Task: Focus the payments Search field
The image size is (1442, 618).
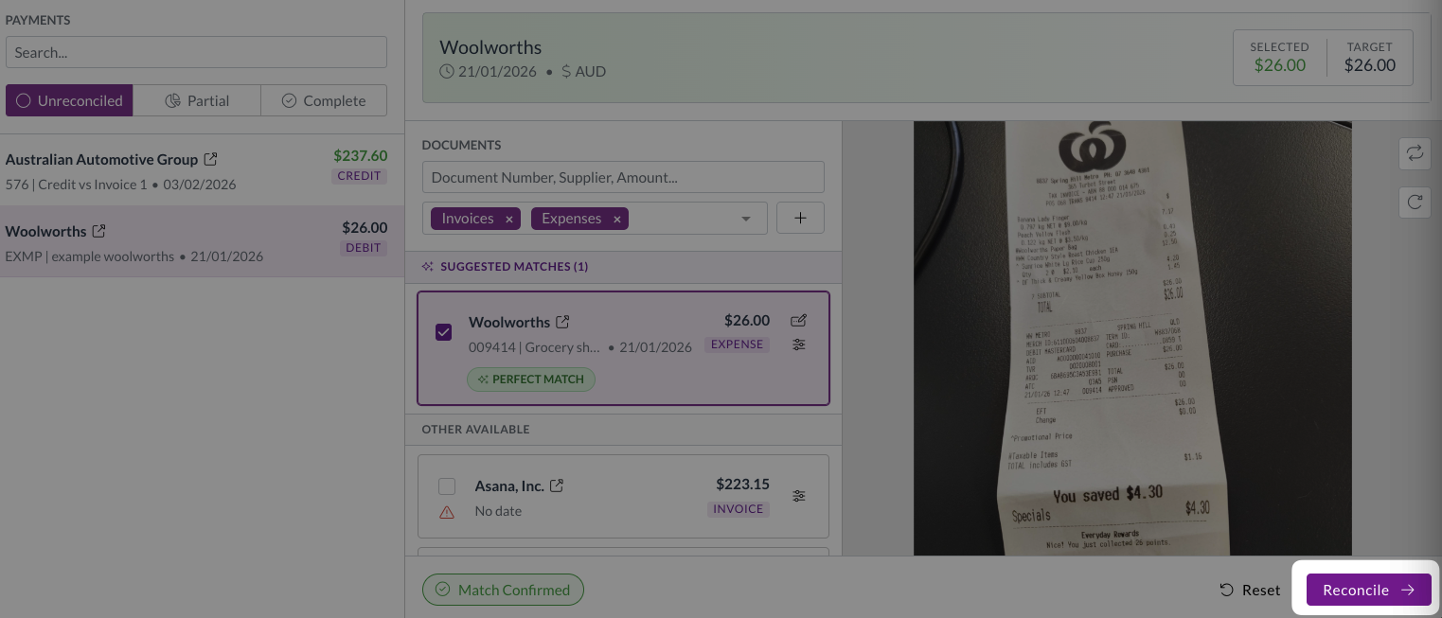Action: 196,53
